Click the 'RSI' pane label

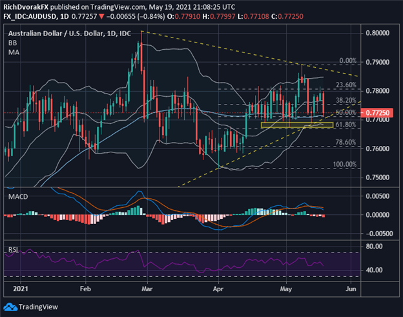(x=14, y=250)
